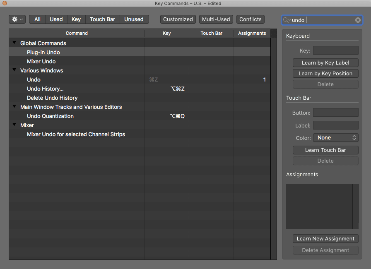Open the action gear menu
The height and width of the screenshot is (269, 371).
point(17,19)
